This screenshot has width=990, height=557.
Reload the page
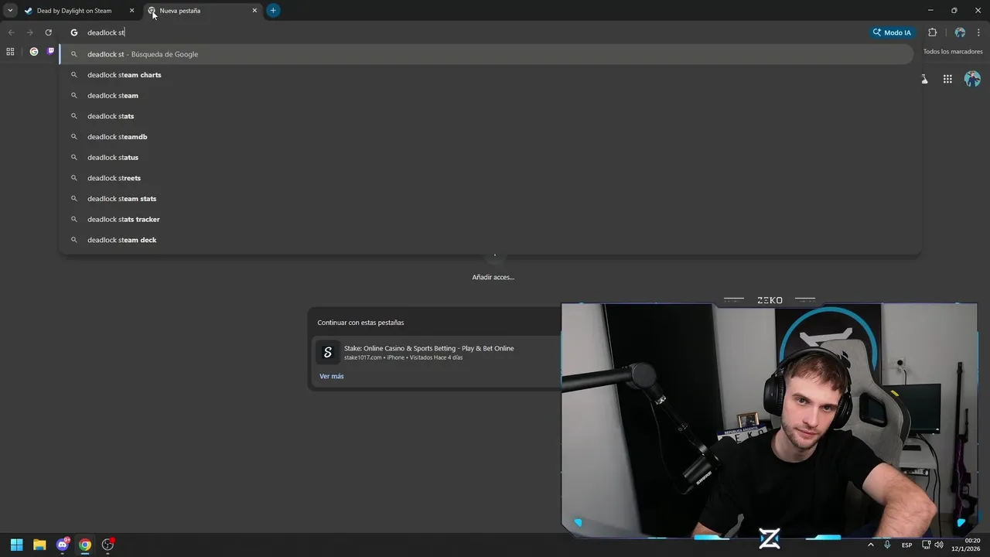click(48, 32)
